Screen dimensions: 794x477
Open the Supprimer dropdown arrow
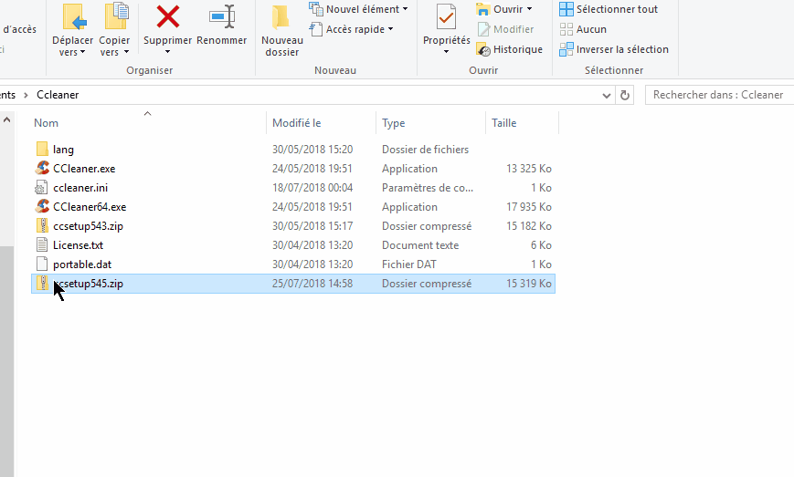(x=167, y=52)
